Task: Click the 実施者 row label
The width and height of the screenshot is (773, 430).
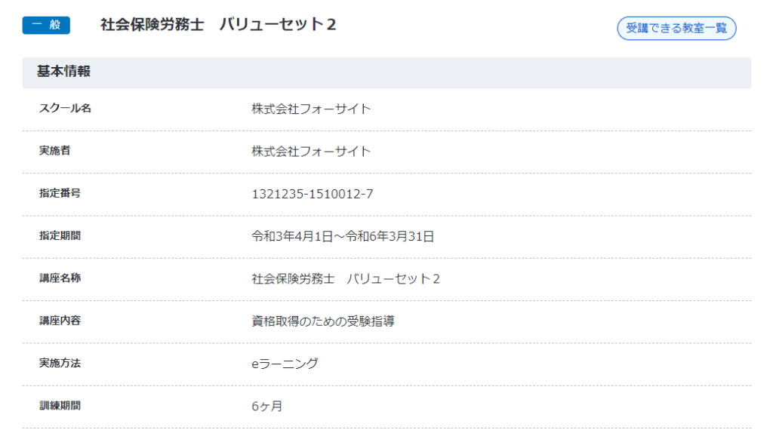Action: (54, 151)
